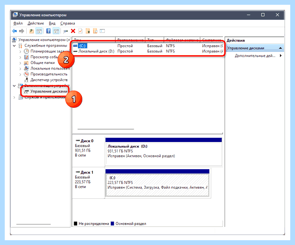Image resolution: width=295 pixels, height=245 pixels.
Task: Select the (C:) volume row
Action: pos(148,46)
